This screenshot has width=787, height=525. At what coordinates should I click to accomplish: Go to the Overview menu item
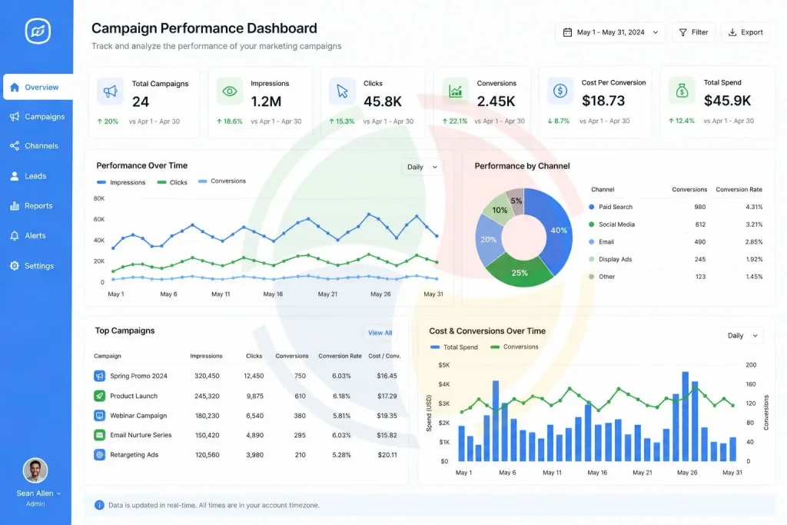click(38, 88)
